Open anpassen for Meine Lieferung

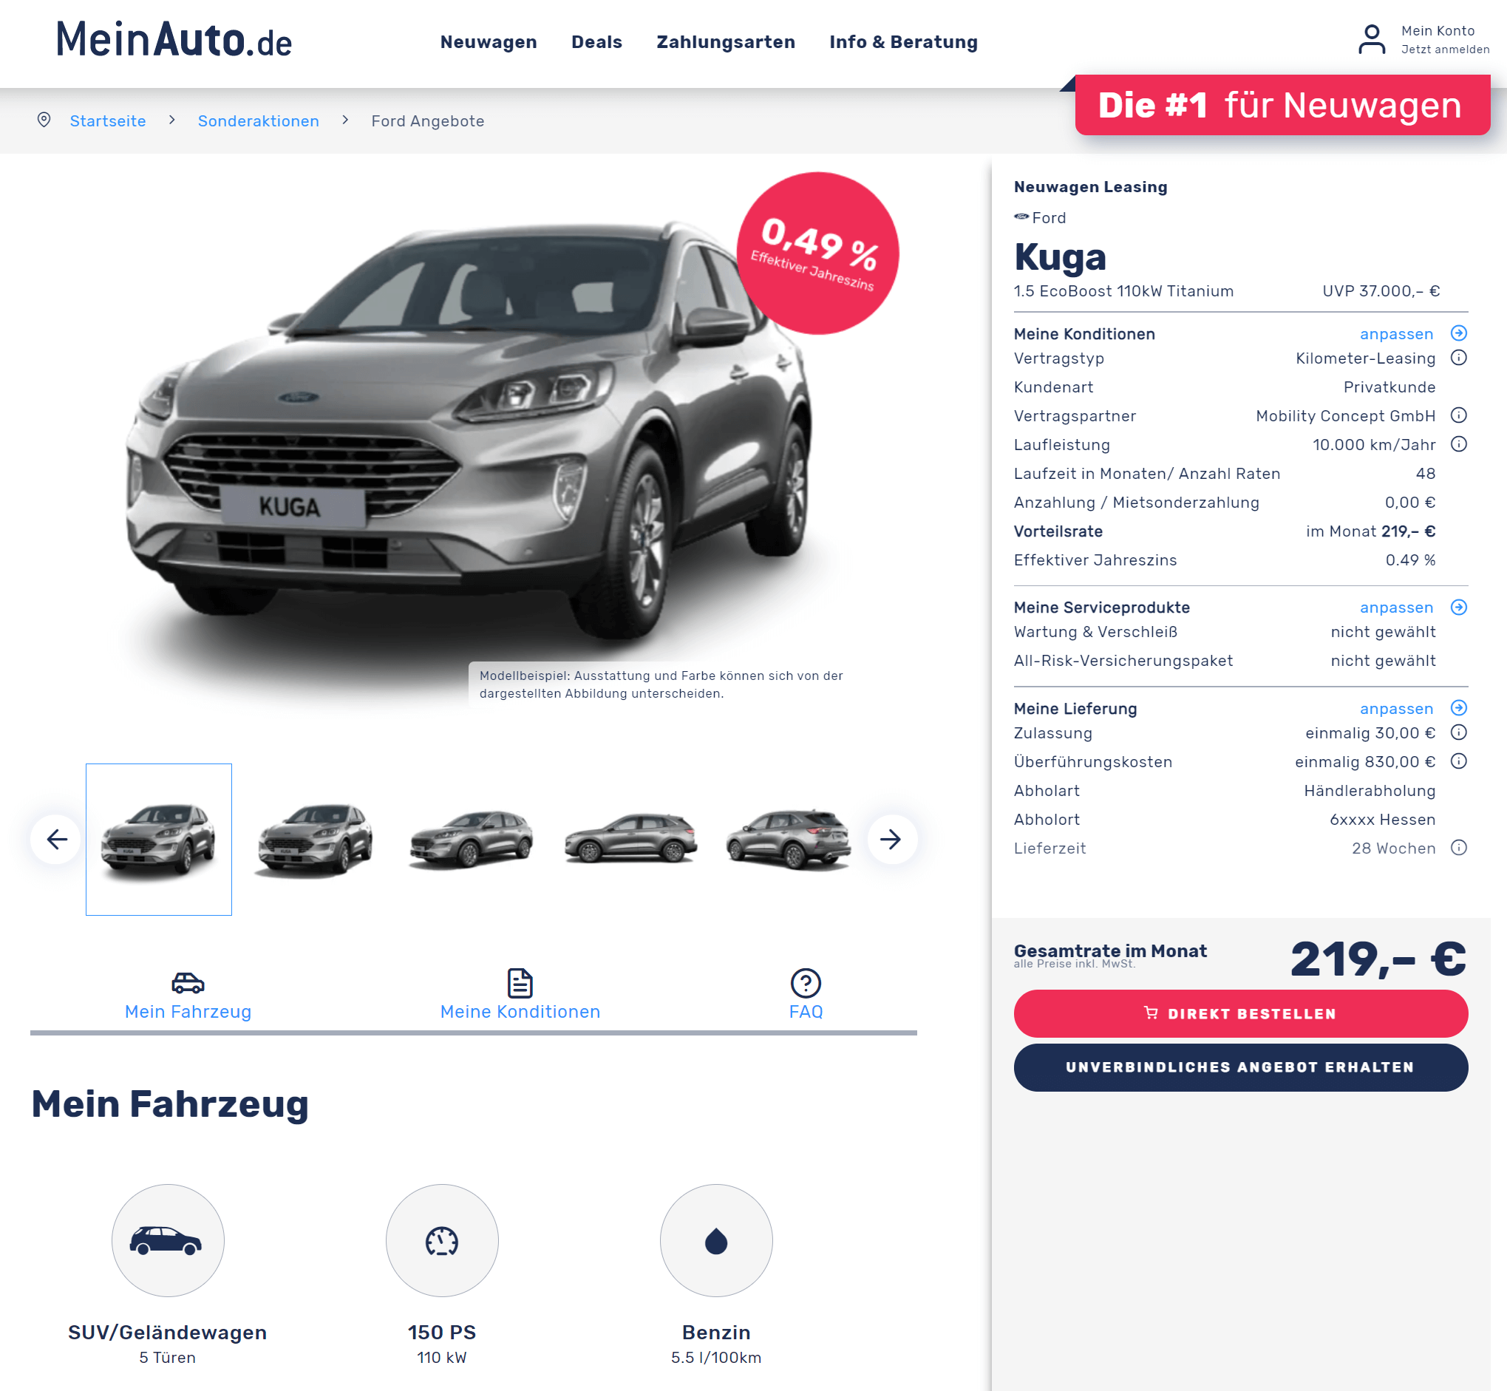[1458, 707]
